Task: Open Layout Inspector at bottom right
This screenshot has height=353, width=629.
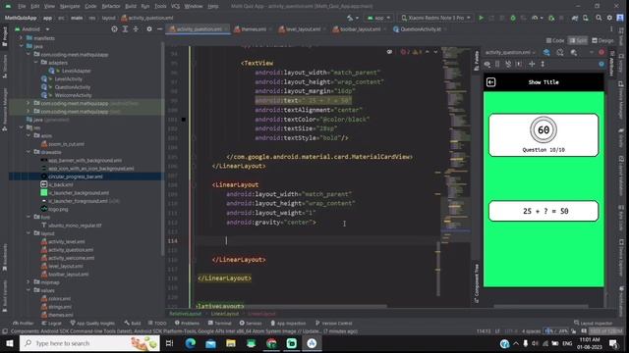Action: click(594, 323)
